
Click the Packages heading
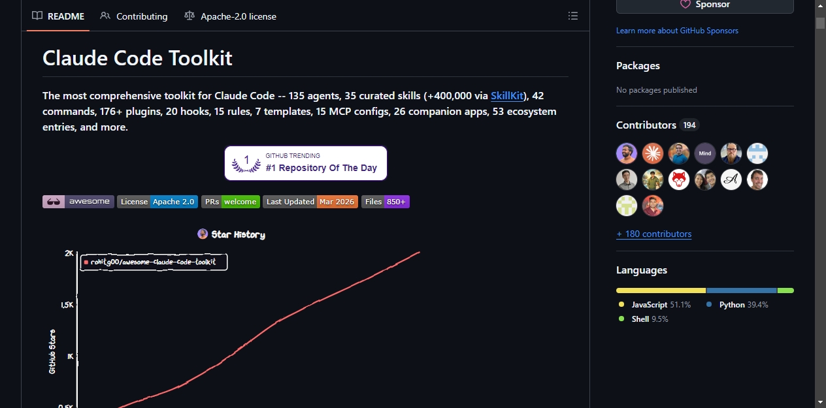pyautogui.click(x=638, y=66)
